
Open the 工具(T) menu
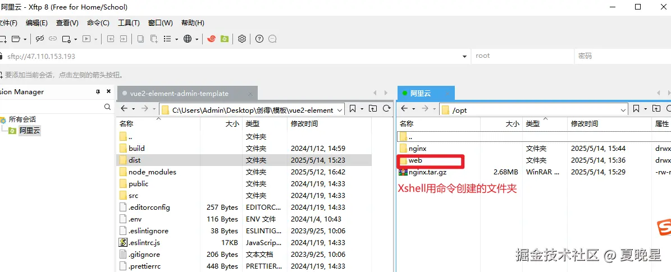pyautogui.click(x=129, y=22)
